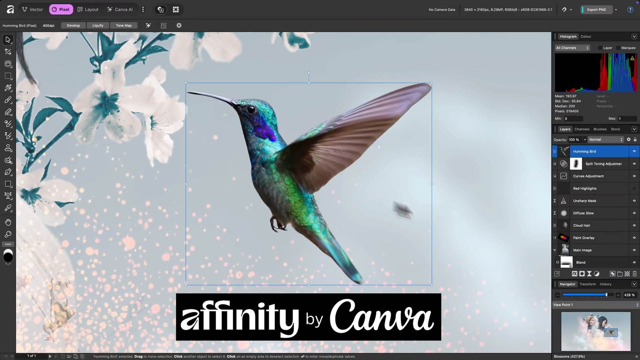Pick the Pen tool
The width and height of the screenshot is (640, 360).
8,172
